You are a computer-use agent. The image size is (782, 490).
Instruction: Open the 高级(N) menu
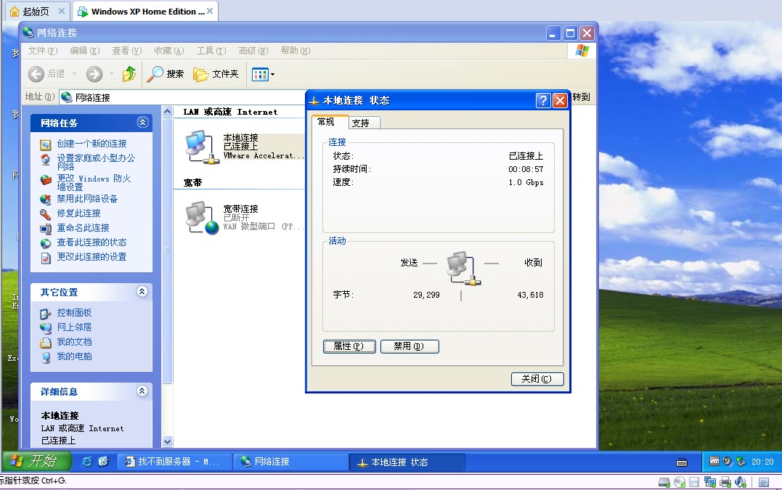253,50
